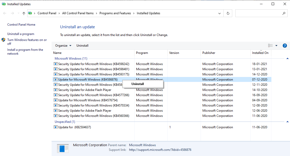This screenshot has height=156, width=290.
Task: Sort by the Installed On column header
Action: tap(260, 53)
